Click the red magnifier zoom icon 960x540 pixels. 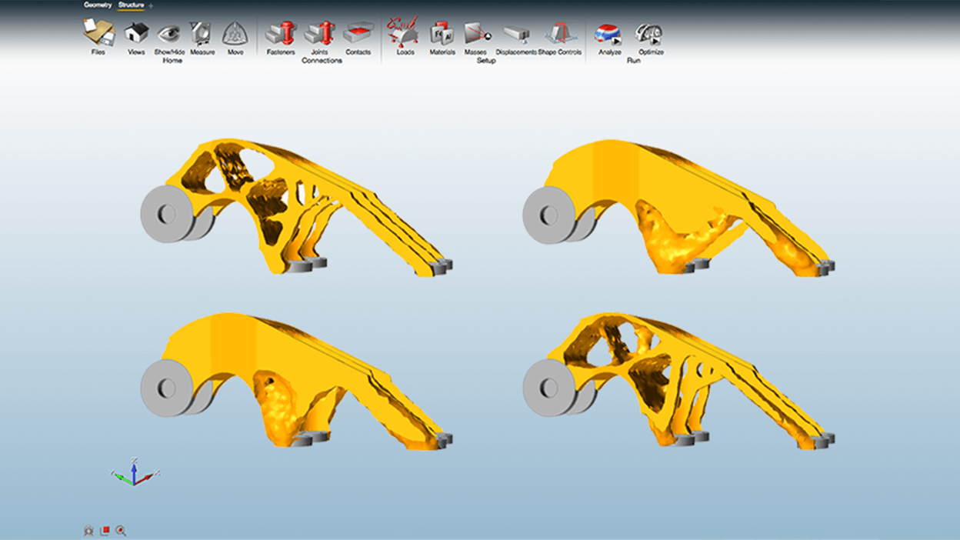point(121,531)
